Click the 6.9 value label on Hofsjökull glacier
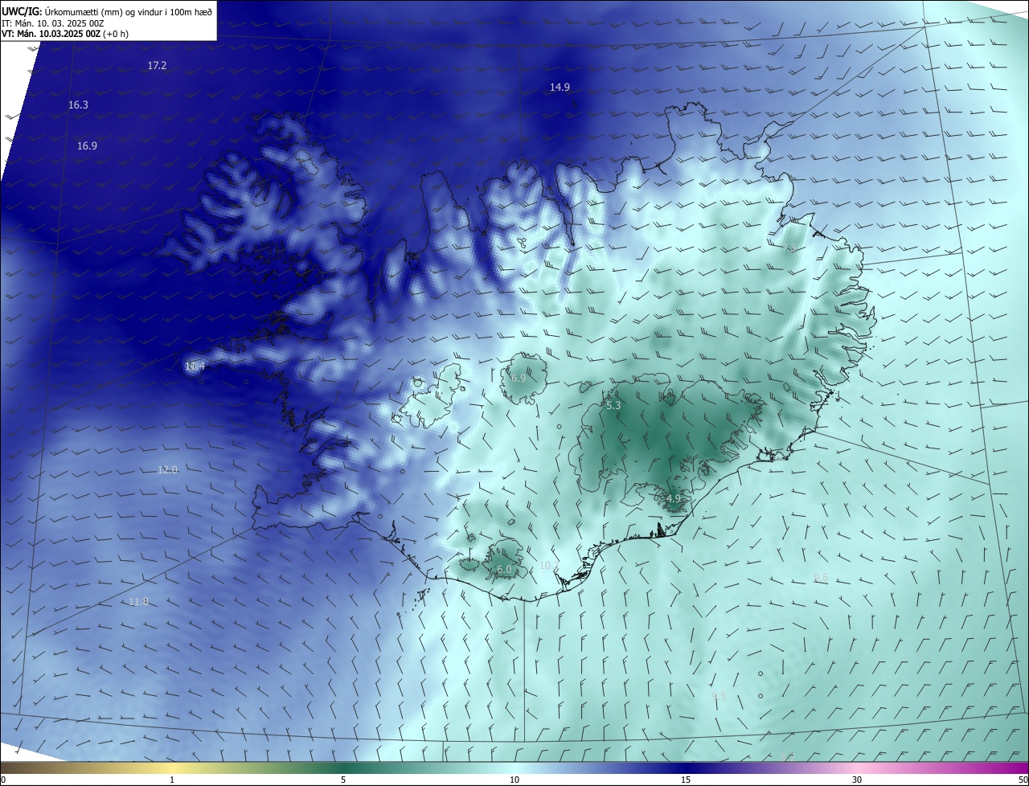Screen dimensions: 1029x786 point(519,378)
